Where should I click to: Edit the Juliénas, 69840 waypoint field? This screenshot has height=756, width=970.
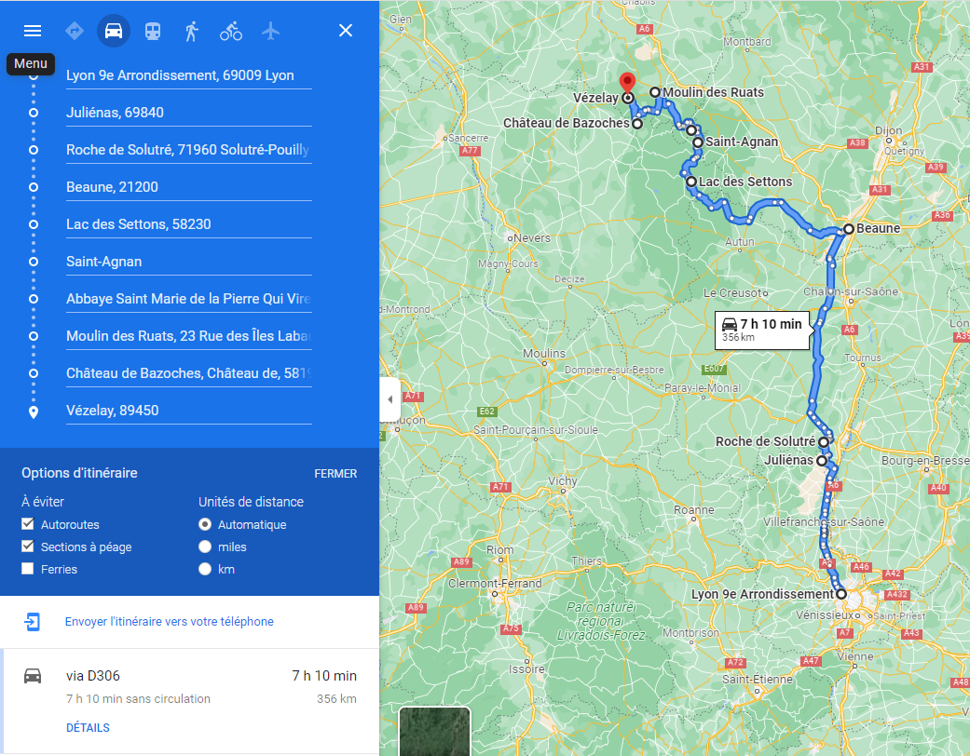coord(188,113)
